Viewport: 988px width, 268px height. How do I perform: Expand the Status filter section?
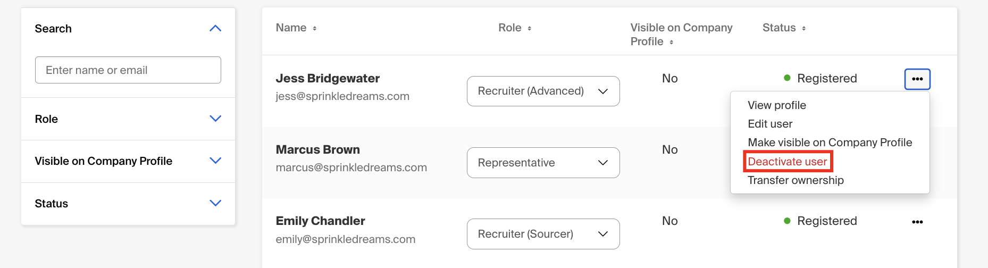point(215,203)
